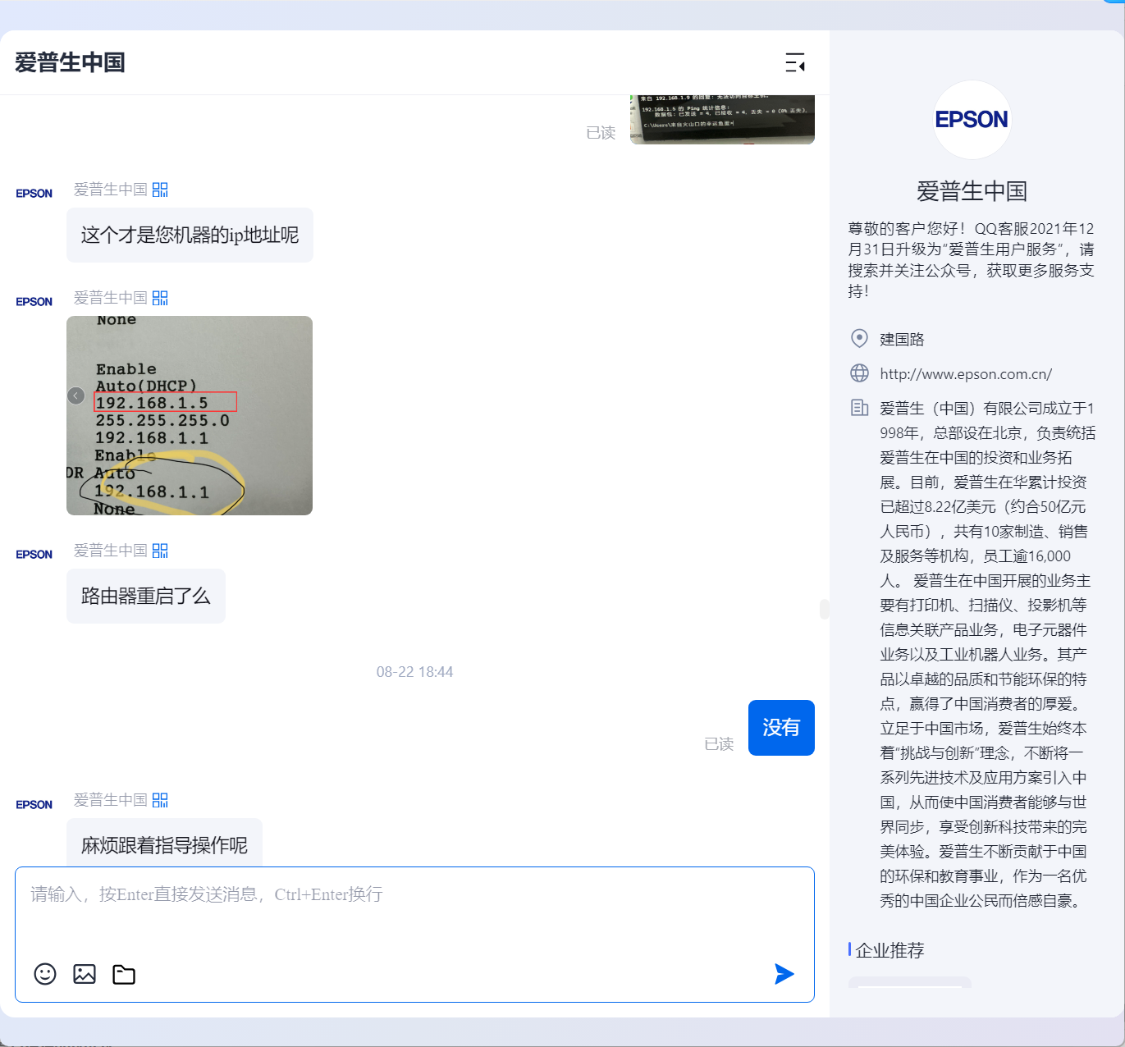
Task: Click the send file folder icon
Action: pos(124,974)
